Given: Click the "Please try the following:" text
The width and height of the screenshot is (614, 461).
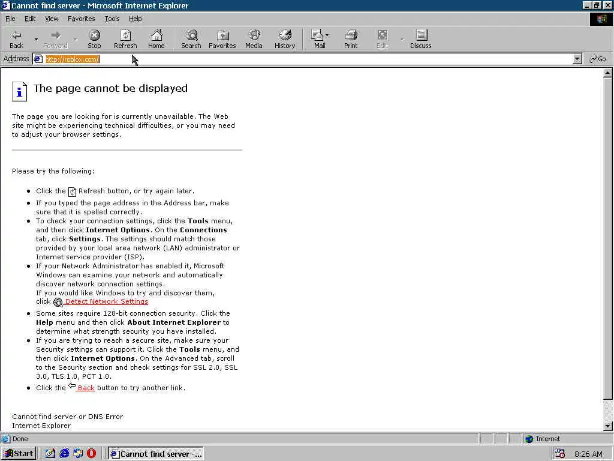Looking at the screenshot, I should click(x=53, y=171).
